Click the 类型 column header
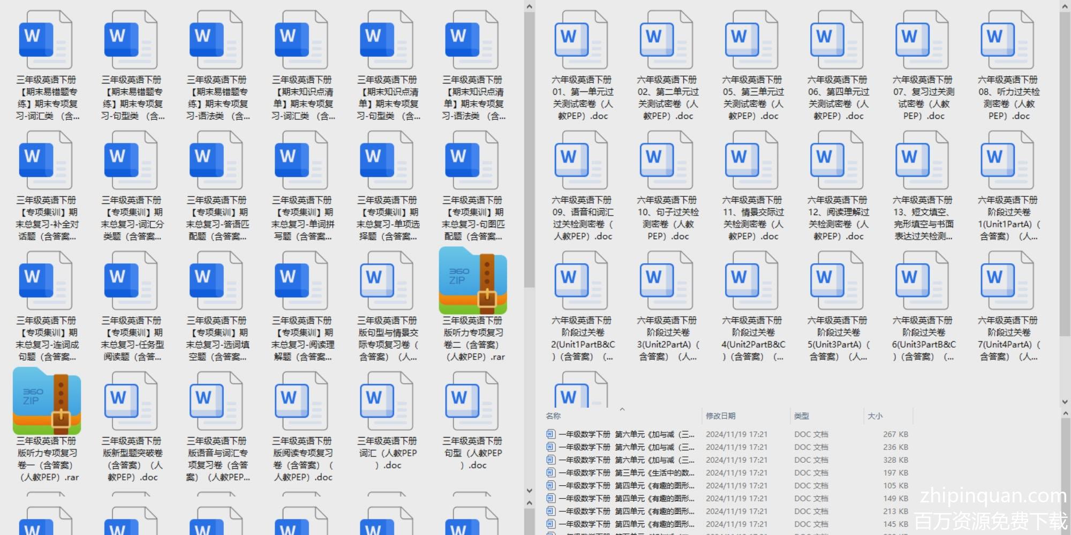 [x=802, y=416]
